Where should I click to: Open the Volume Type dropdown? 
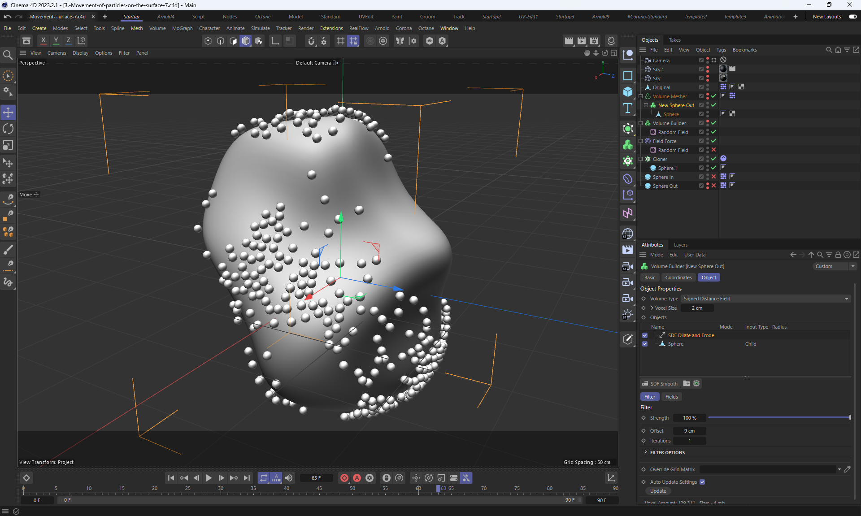(x=765, y=299)
